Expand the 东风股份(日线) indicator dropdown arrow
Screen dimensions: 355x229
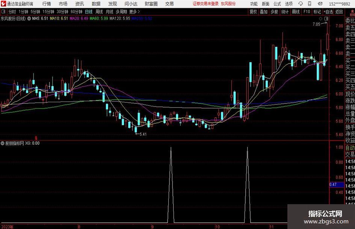click(x=29, y=18)
